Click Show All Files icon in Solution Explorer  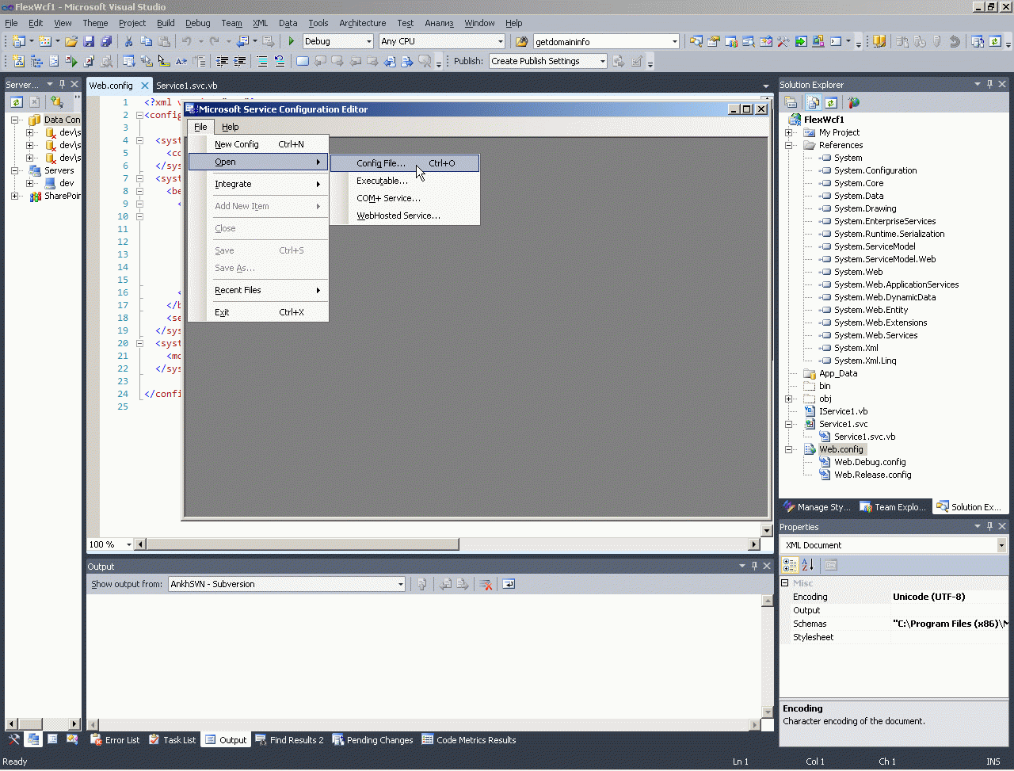click(813, 103)
